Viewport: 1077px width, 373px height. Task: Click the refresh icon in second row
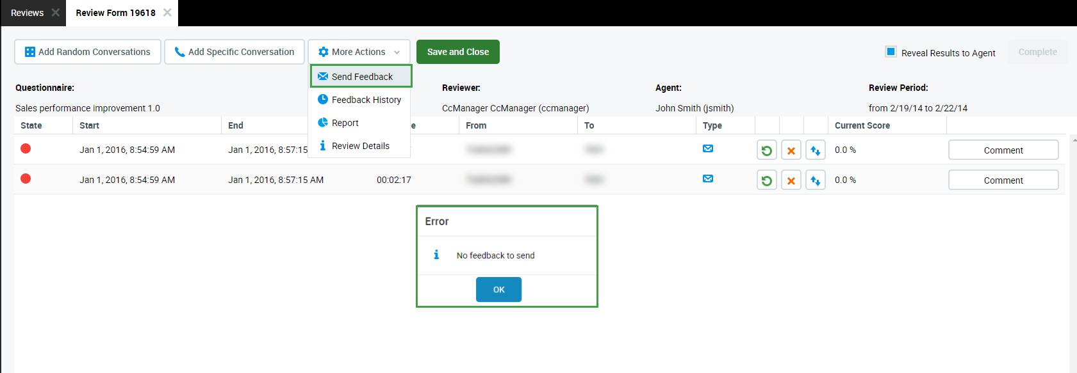(766, 180)
